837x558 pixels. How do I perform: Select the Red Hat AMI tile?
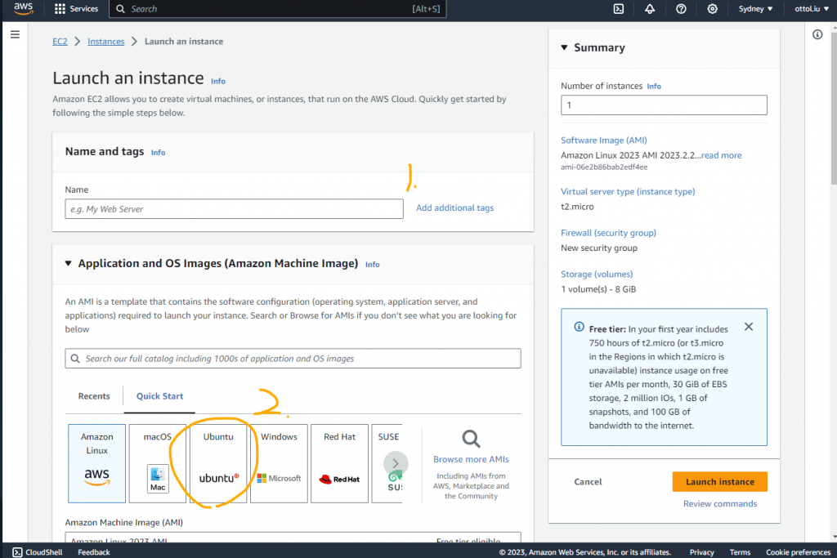(339, 463)
